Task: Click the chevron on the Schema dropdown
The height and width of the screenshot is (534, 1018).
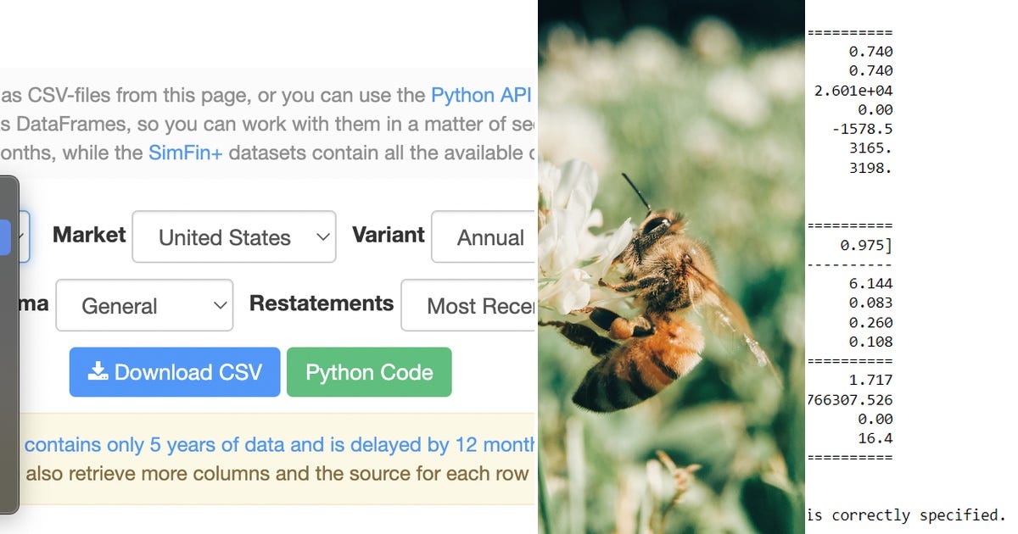Action: tap(221, 305)
